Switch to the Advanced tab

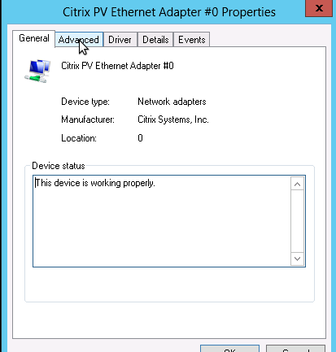(x=79, y=40)
